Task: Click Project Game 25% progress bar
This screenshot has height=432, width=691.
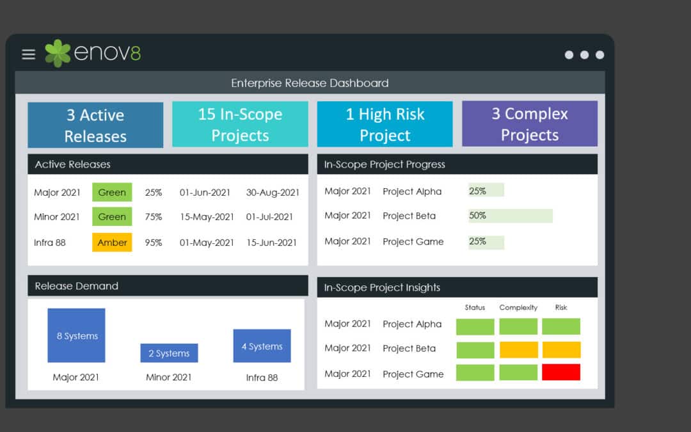Action: 486,243
